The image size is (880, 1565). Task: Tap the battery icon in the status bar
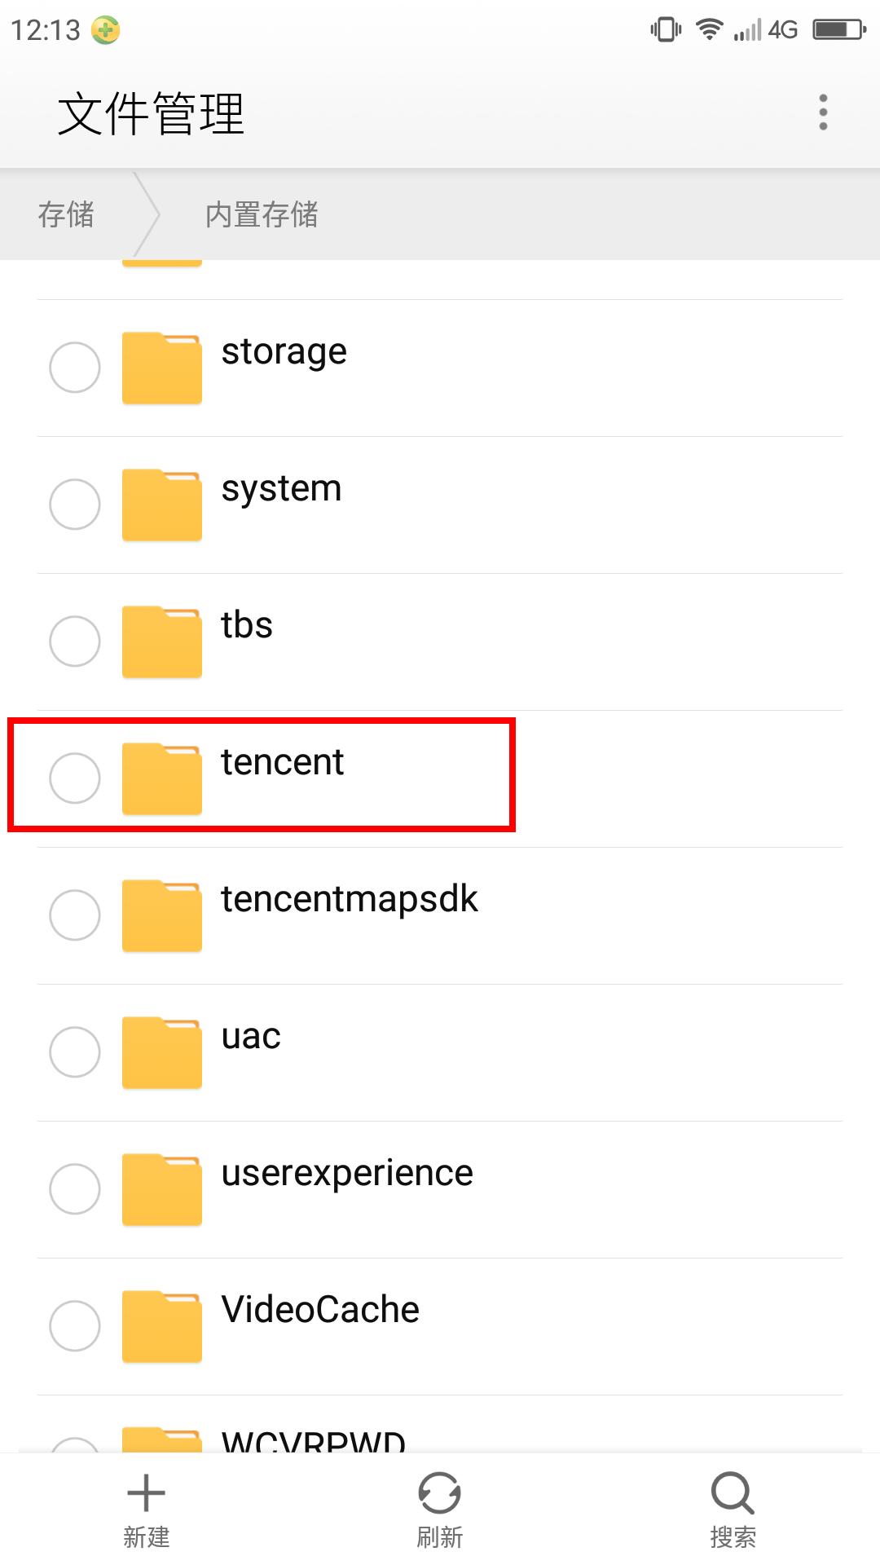point(838,30)
